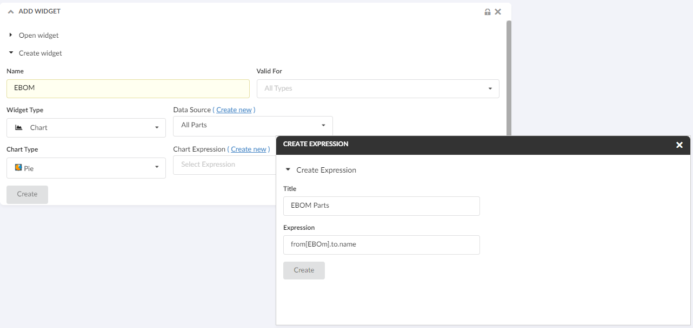The image size is (693, 328).
Task: Expand the Open widget section
Action: tap(11, 35)
